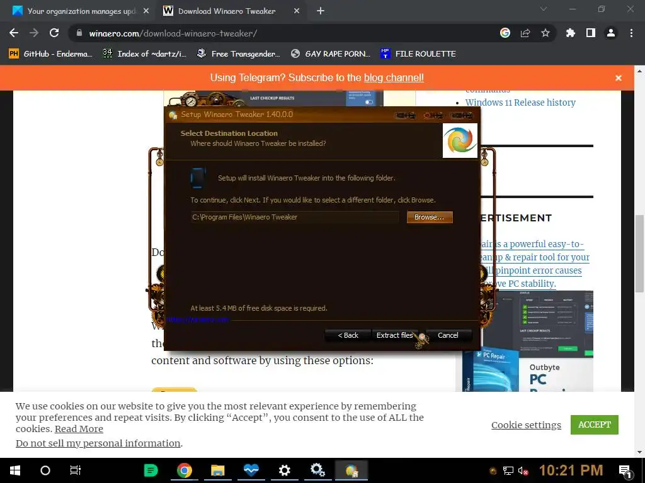Click the muted volume tray icon
Image resolution: width=645 pixels, height=483 pixels.
pos(523,471)
